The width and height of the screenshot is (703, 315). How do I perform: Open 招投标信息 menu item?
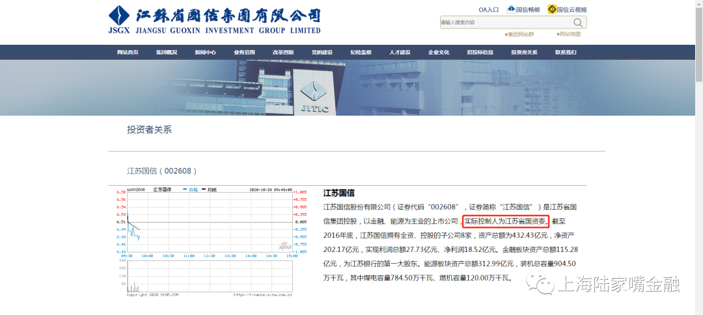(480, 53)
